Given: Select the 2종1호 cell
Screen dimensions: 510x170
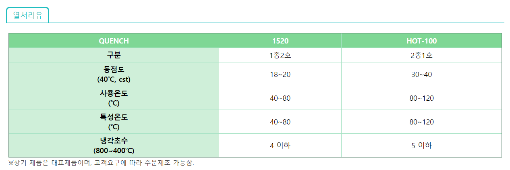Looking at the screenshot, I should [421, 55].
